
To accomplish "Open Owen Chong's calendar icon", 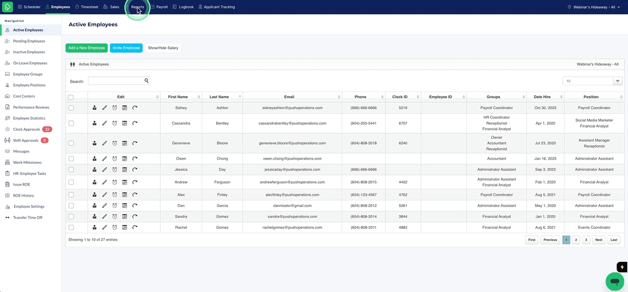I will (x=124, y=159).
